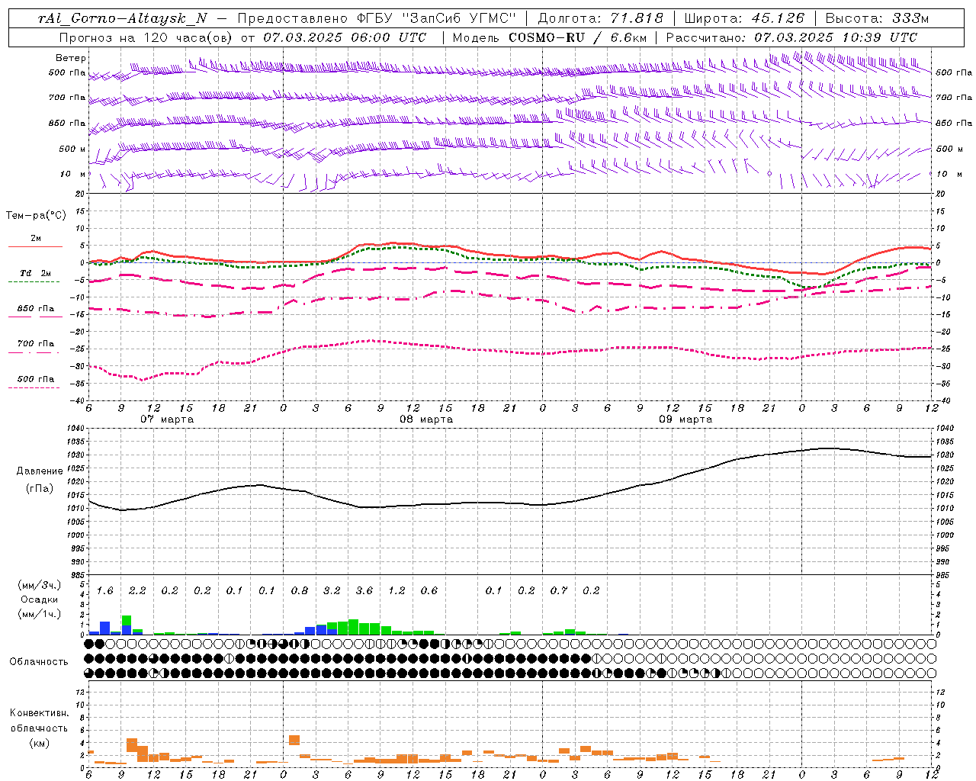Select the elevation text "Высота: 333м"

click(878, 18)
